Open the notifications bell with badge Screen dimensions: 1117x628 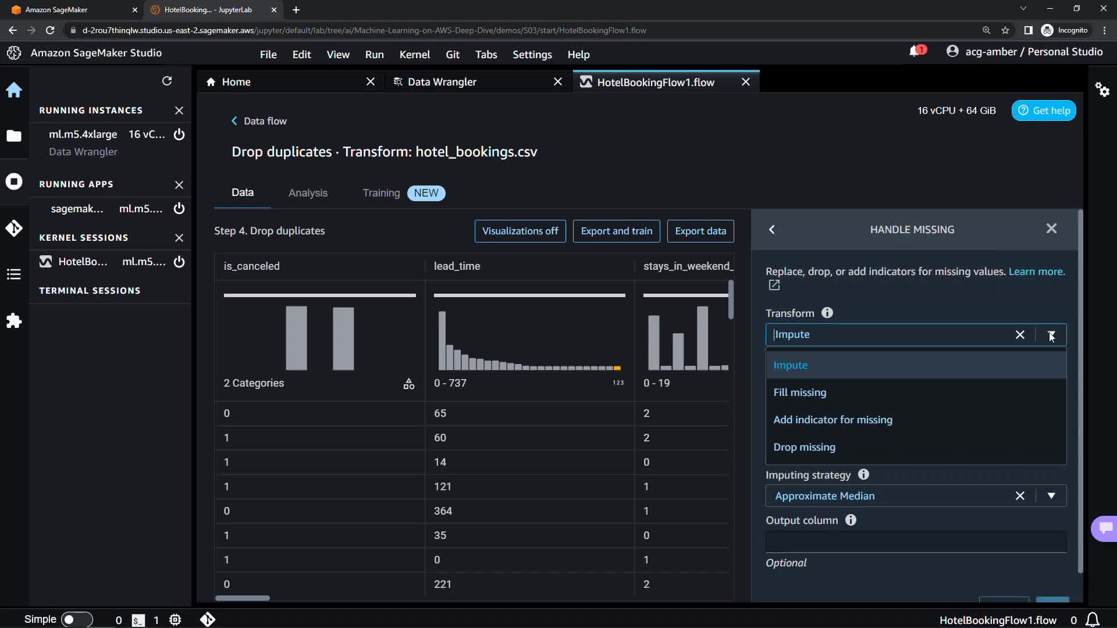click(916, 52)
